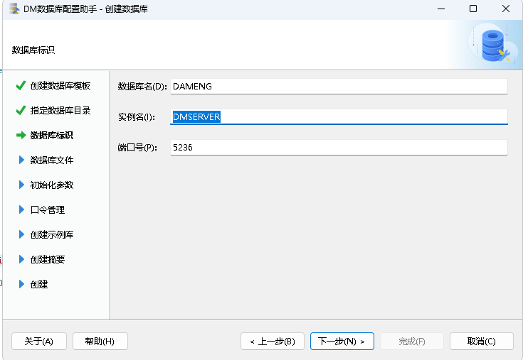
Task: Go to the 创建摘要 step
Action: click(48, 259)
